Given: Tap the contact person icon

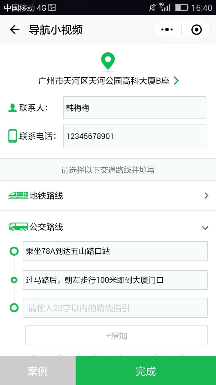Looking at the screenshot, I should click(13, 108).
